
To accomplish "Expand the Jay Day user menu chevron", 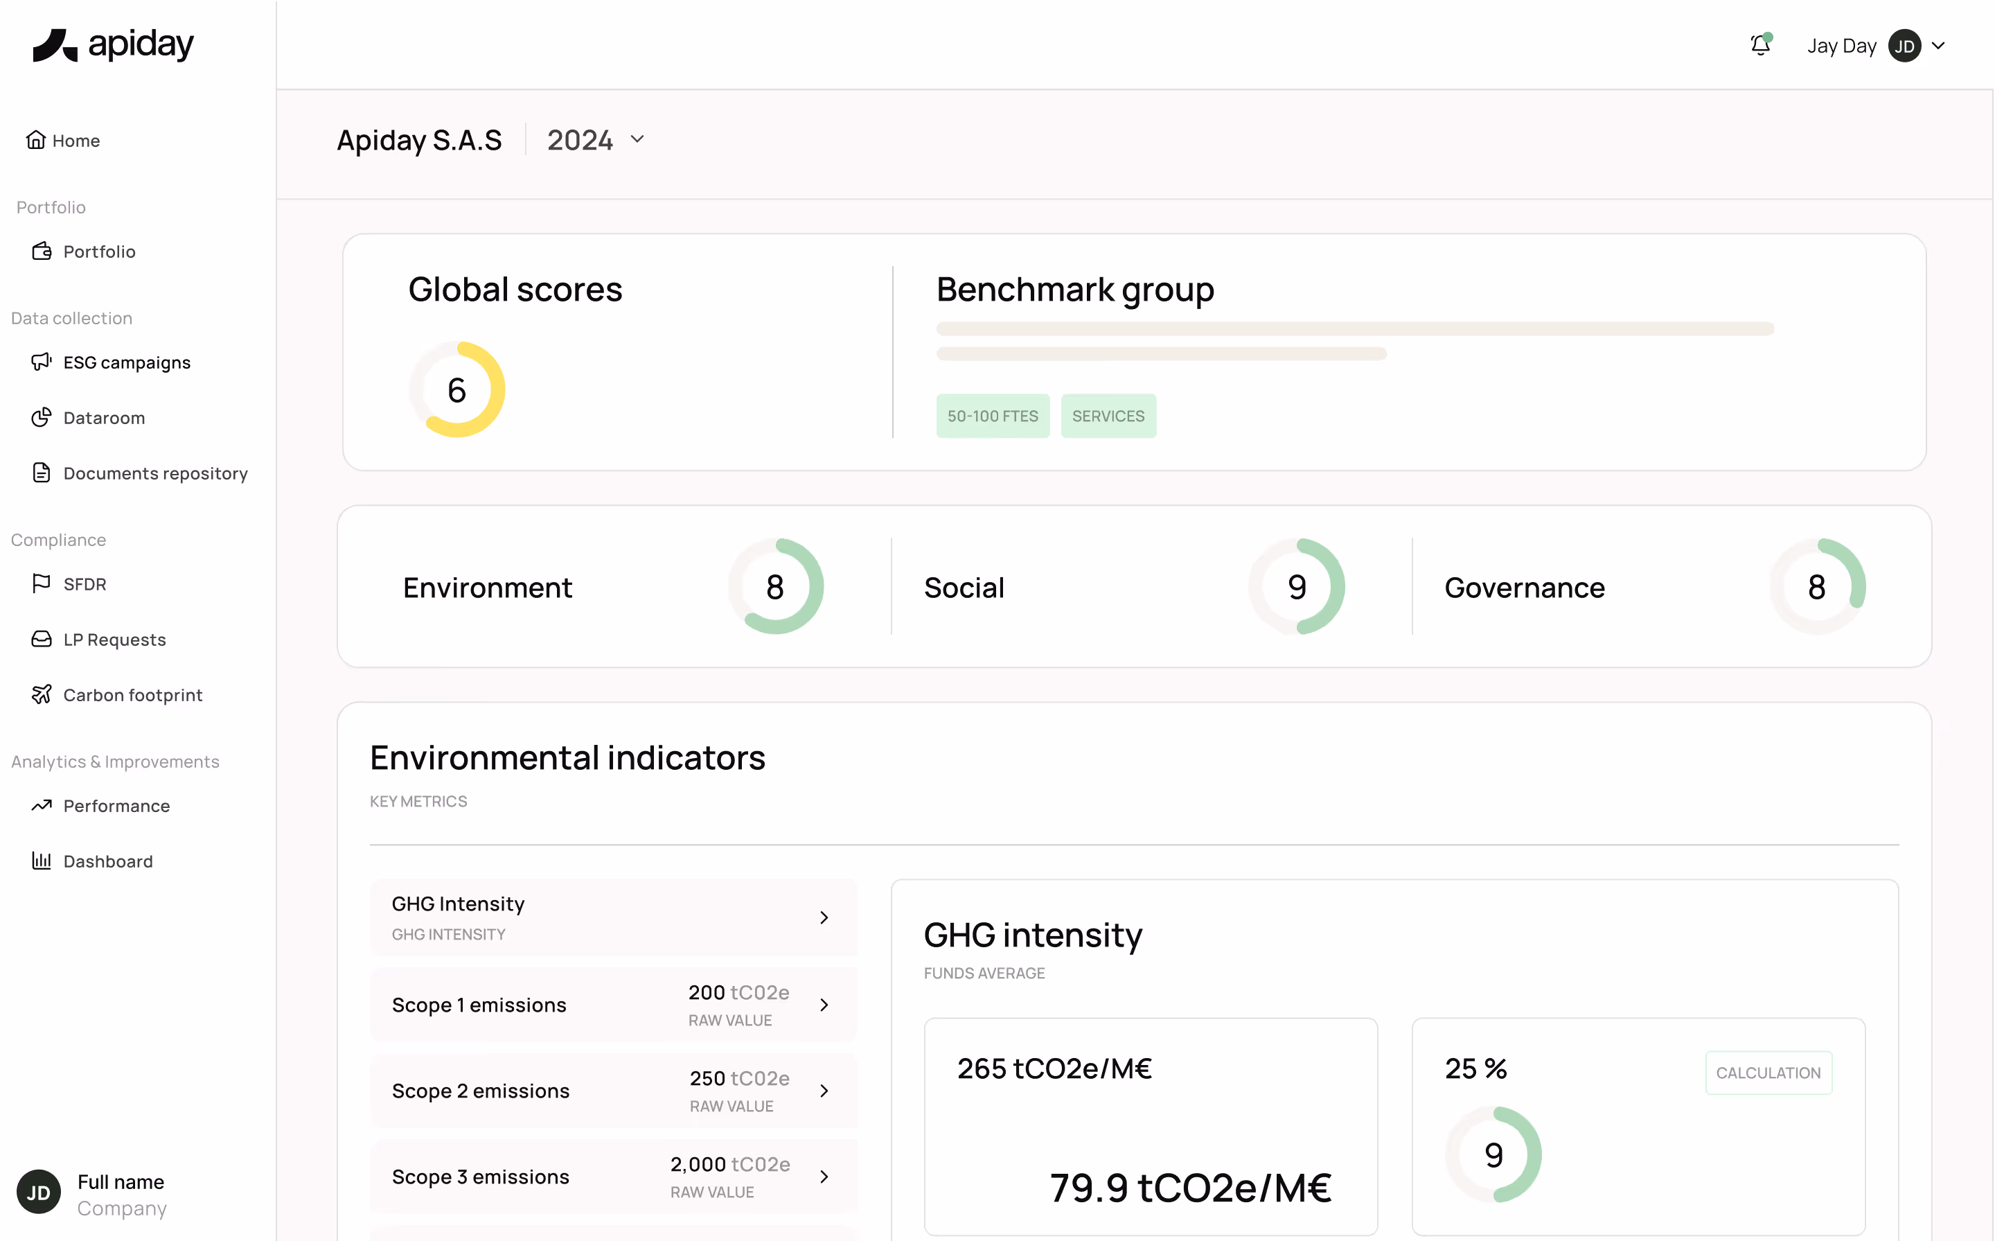I will click(x=1939, y=46).
